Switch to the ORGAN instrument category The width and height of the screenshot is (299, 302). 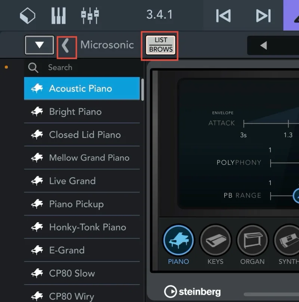click(x=252, y=245)
